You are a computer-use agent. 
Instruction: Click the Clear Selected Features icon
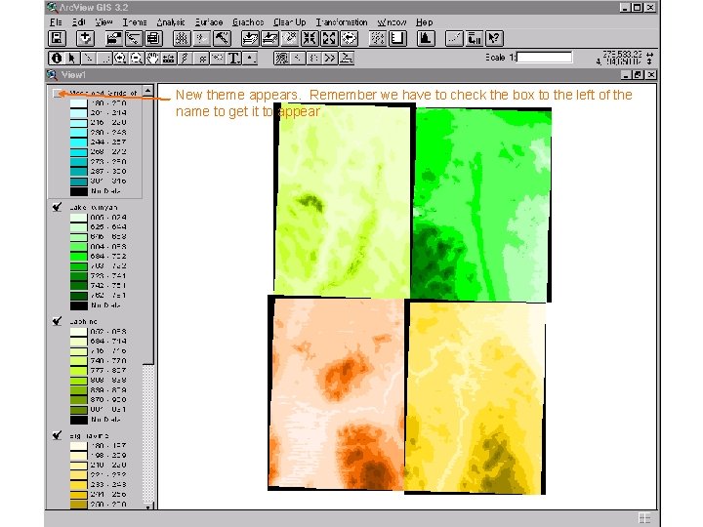tap(397, 38)
